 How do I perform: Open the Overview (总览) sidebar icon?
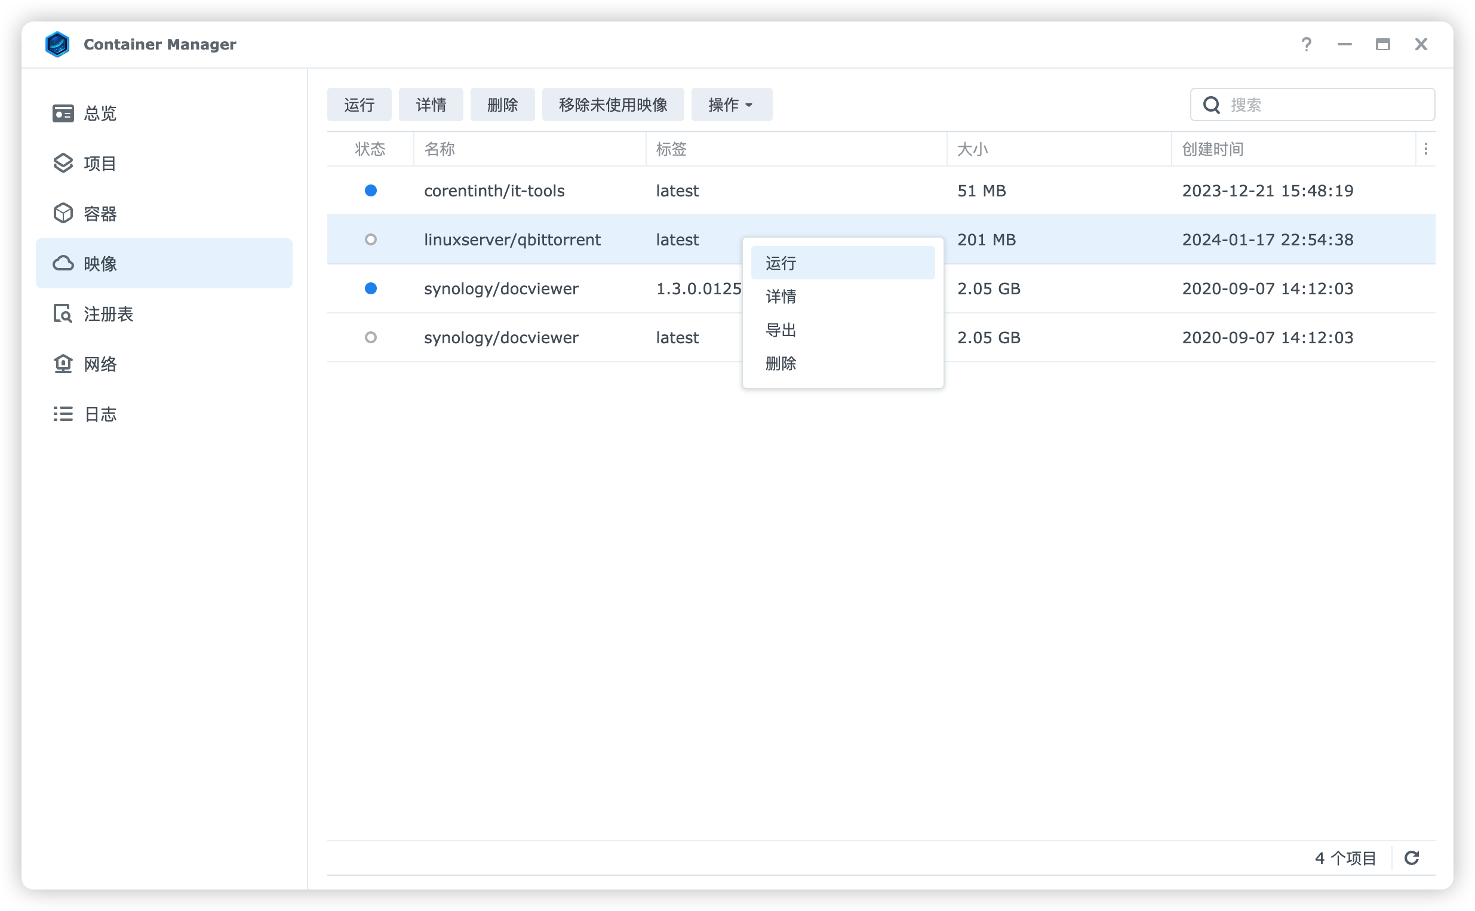pyautogui.click(x=63, y=113)
